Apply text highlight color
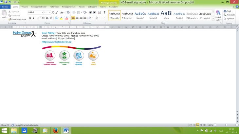 (x=61, y=18)
